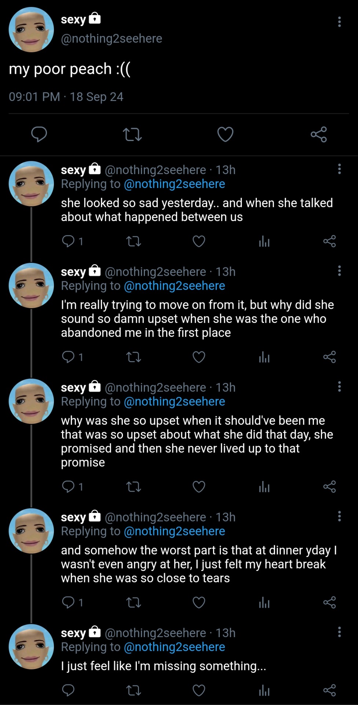Share the "I just feel like I'm missing something" reply

pyautogui.click(x=329, y=690)
